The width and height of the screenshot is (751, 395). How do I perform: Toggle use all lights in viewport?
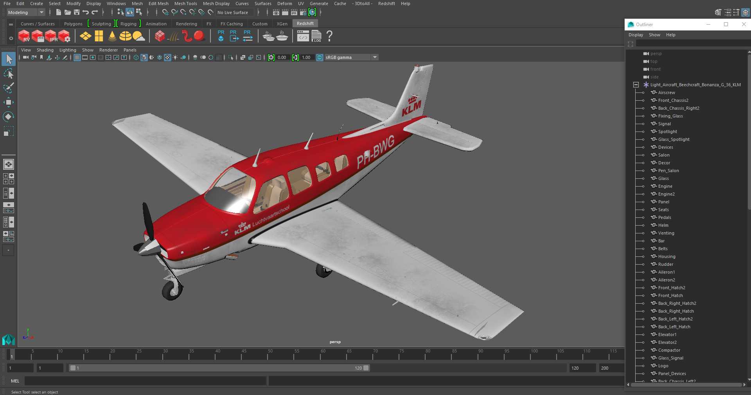point(175,57)
